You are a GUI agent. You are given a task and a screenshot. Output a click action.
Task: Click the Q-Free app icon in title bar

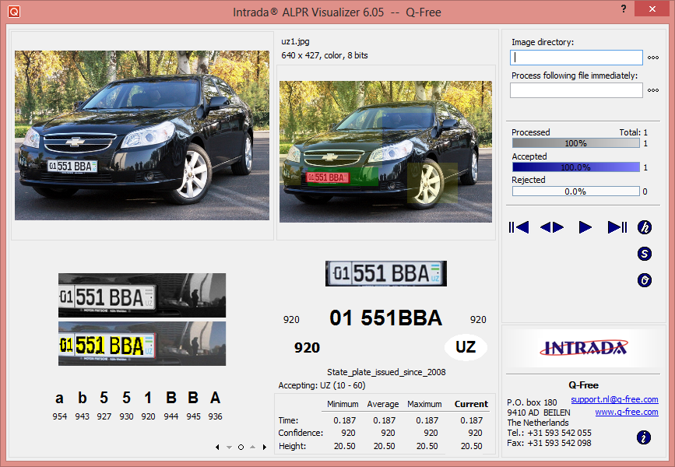point(14,12)
